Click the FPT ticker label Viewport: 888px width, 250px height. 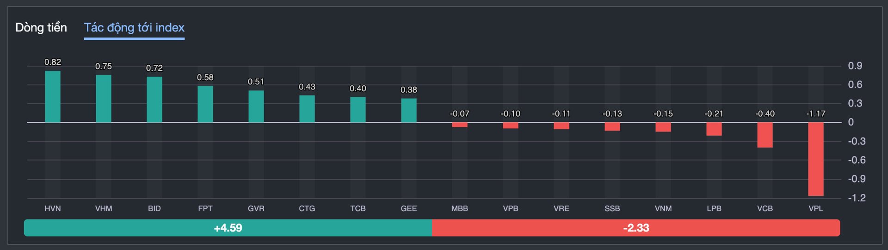(x=205, y=208)
